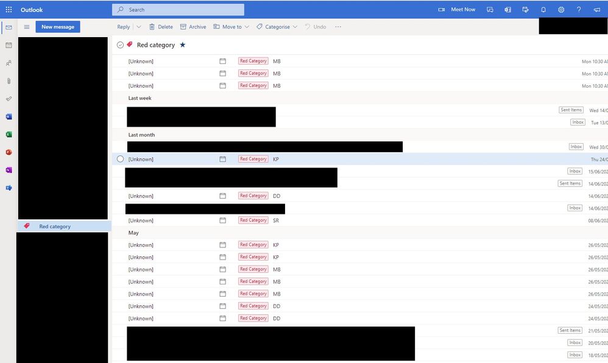Click Undo in the toolbar
Viewport: 608px width, 363px height.
point(315,27)
